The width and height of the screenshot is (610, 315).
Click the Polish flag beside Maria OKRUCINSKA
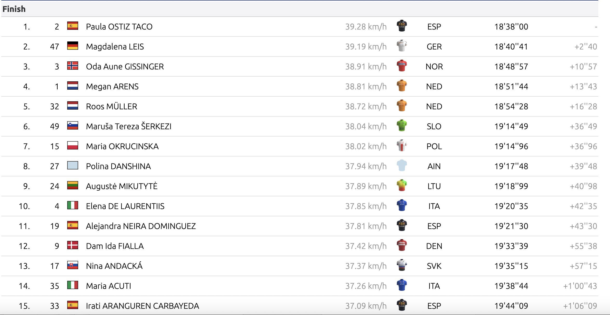[x=72, y=146]
